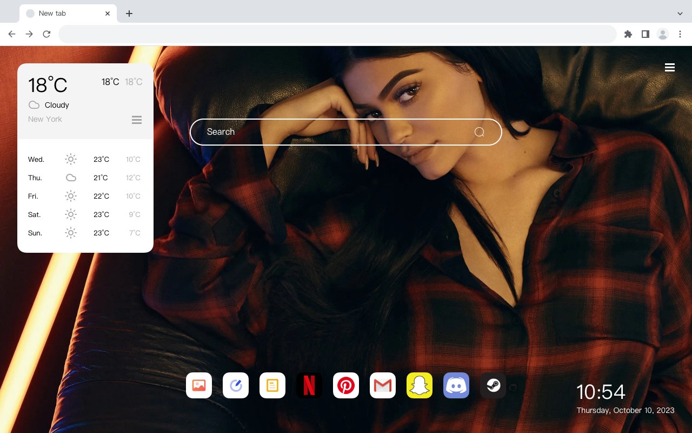This screenshot has width=692, height=433.
Task: Open a new browser tab
Action: (129, 14)
